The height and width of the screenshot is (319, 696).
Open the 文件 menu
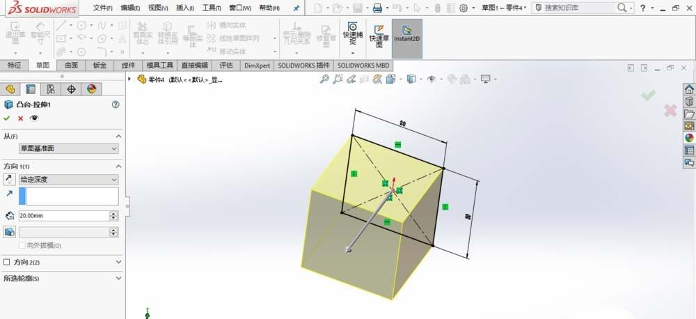pos(103,8)
